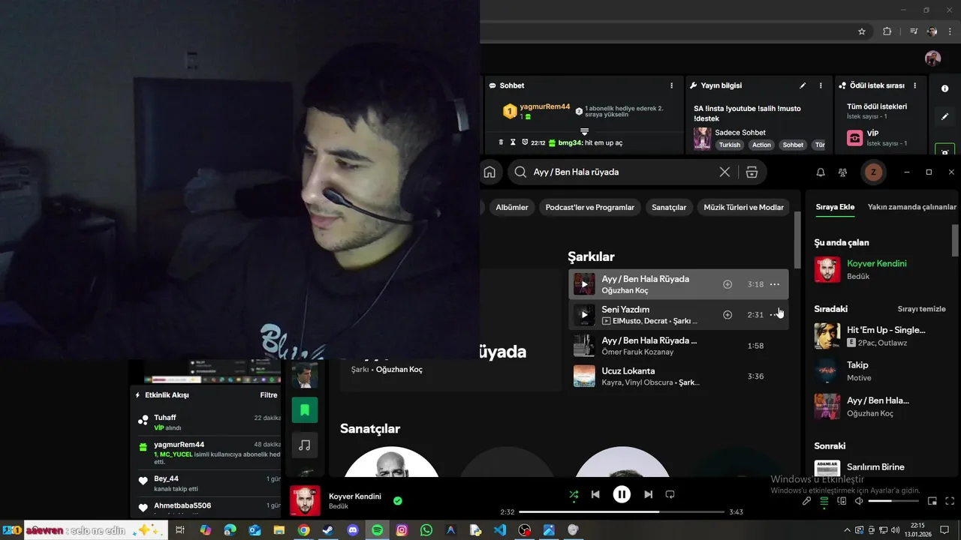The image size is (961, 540).
Task: Bookmark the page with browser star icon
Action: (862, 31)
